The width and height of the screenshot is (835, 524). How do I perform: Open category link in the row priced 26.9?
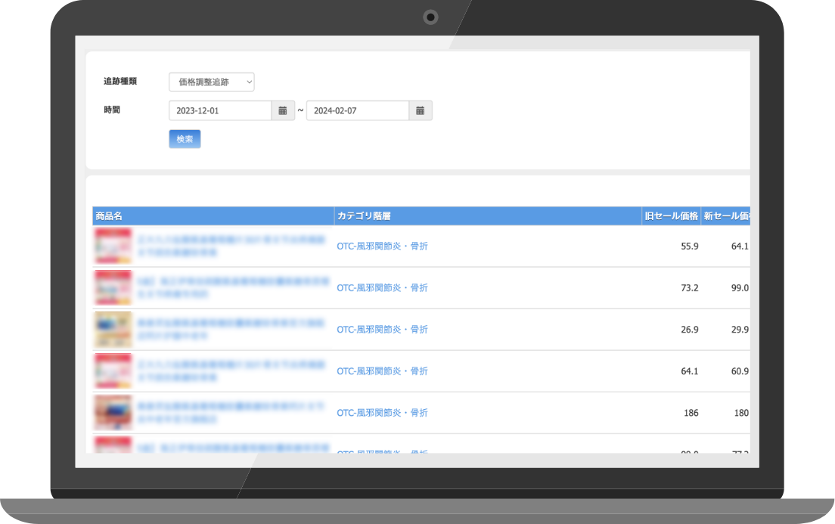point(382,329)
